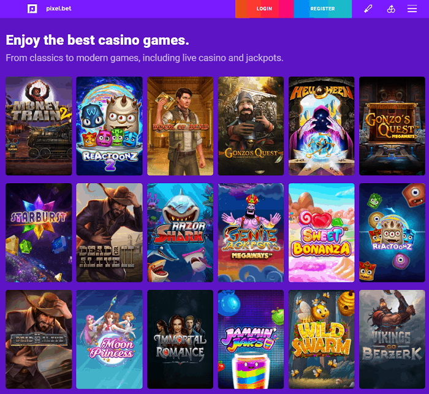The width and height of the screenshot is (429, 394).
Task: Click the REGISTER button
Action: [322, 9]
